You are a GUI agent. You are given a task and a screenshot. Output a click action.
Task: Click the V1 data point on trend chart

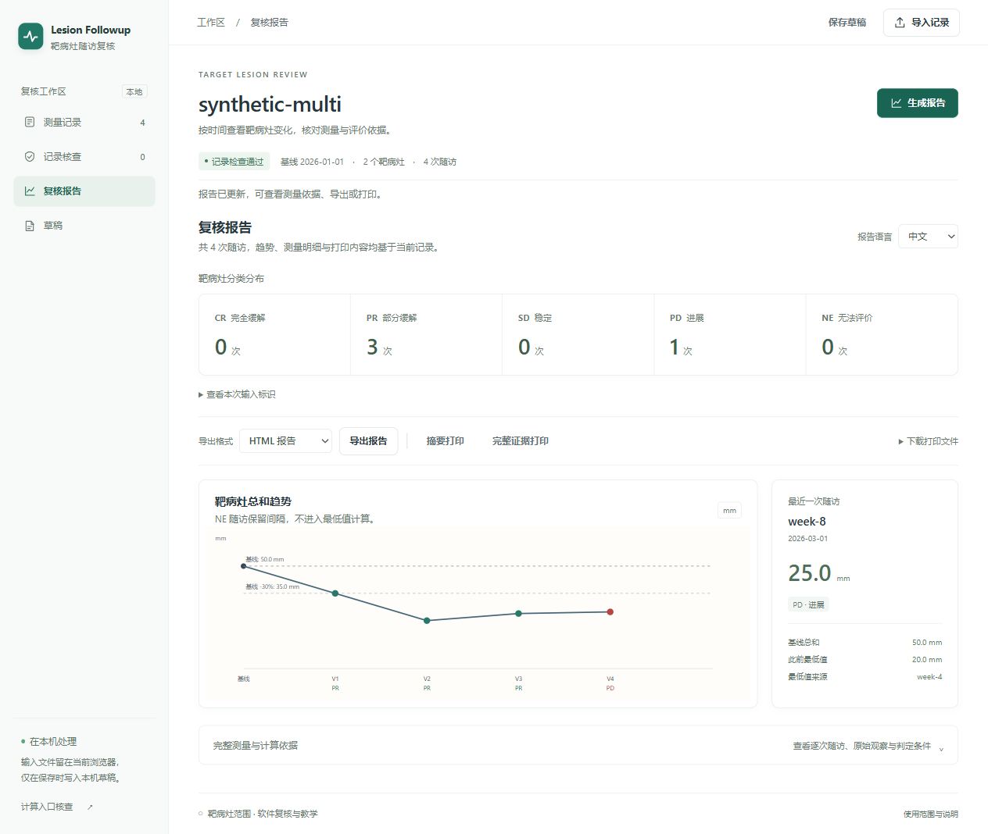335,593
